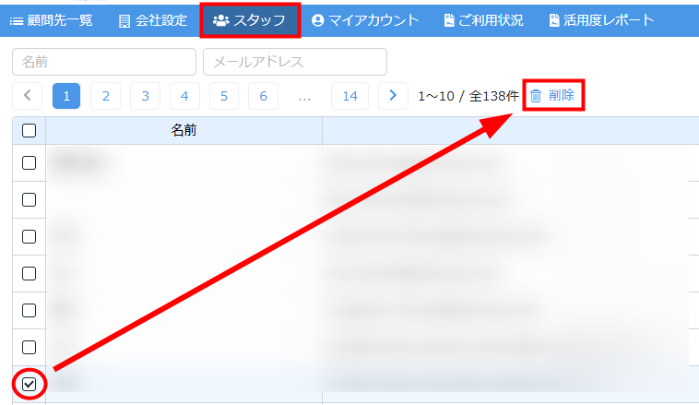Check the third row's checkbox
The image size is (699, 405).
click(29, 236)
